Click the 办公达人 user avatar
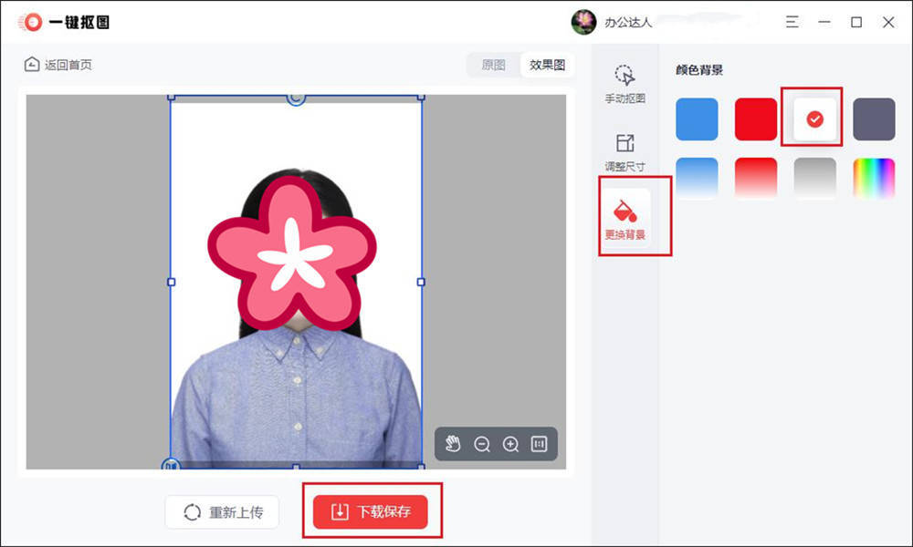Screen dimensions: 913x547 pyautogui.click(x=582, y=22)
